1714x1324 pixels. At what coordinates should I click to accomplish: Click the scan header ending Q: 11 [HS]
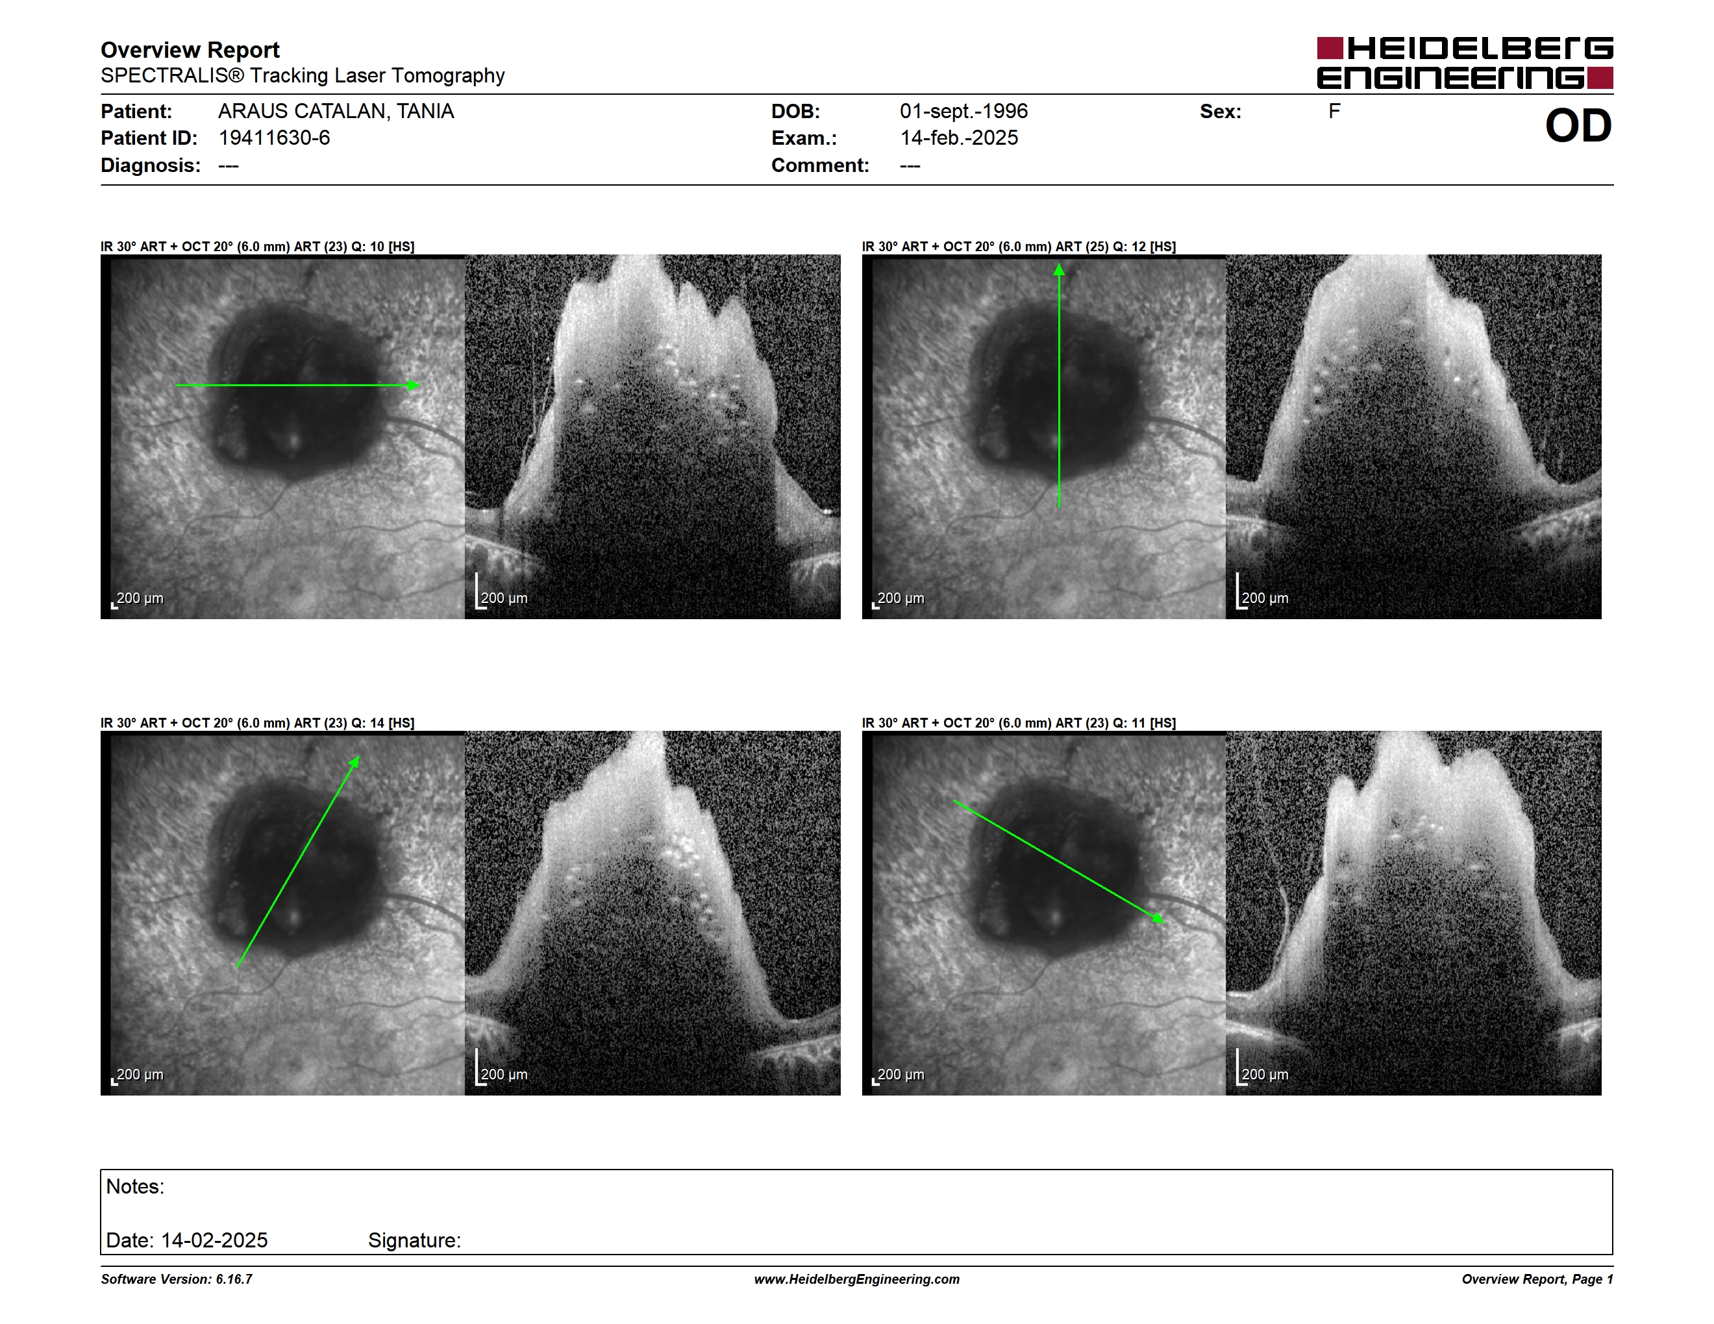click(x=1019, y=723)
